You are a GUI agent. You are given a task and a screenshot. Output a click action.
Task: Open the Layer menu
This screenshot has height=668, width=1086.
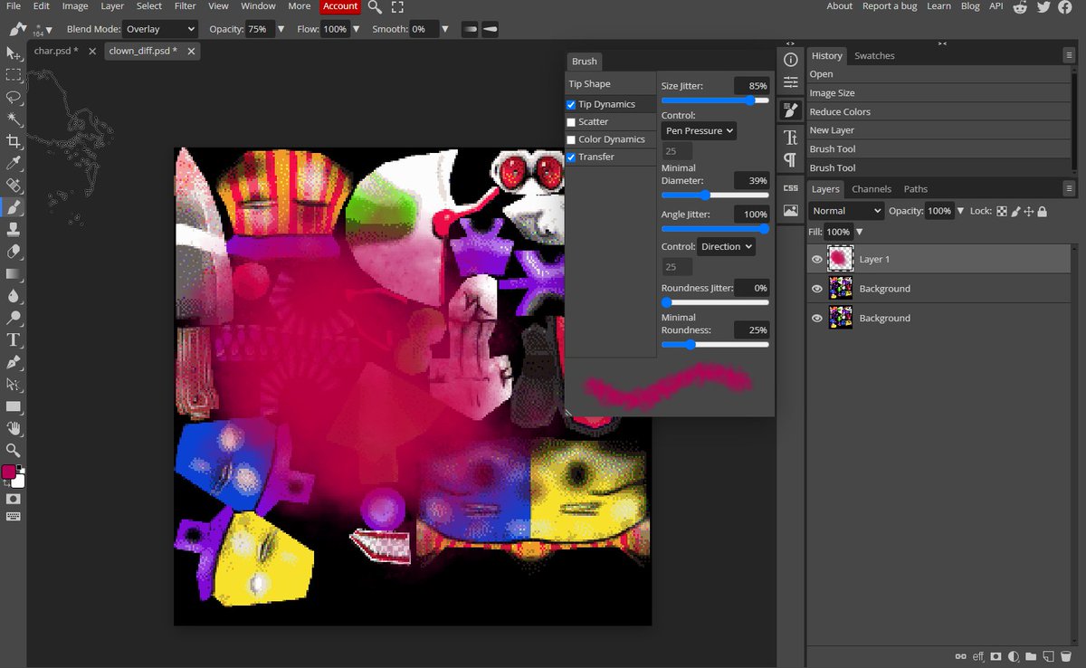click(x=112, y=6)
